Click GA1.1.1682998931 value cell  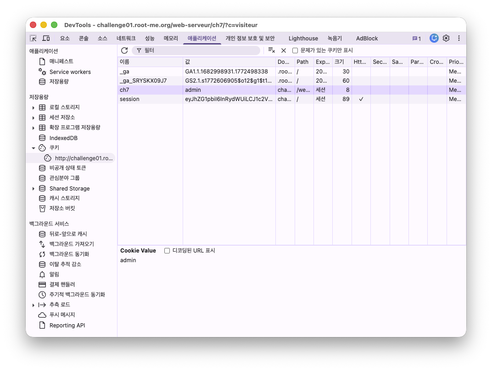(x=229, y=72)
